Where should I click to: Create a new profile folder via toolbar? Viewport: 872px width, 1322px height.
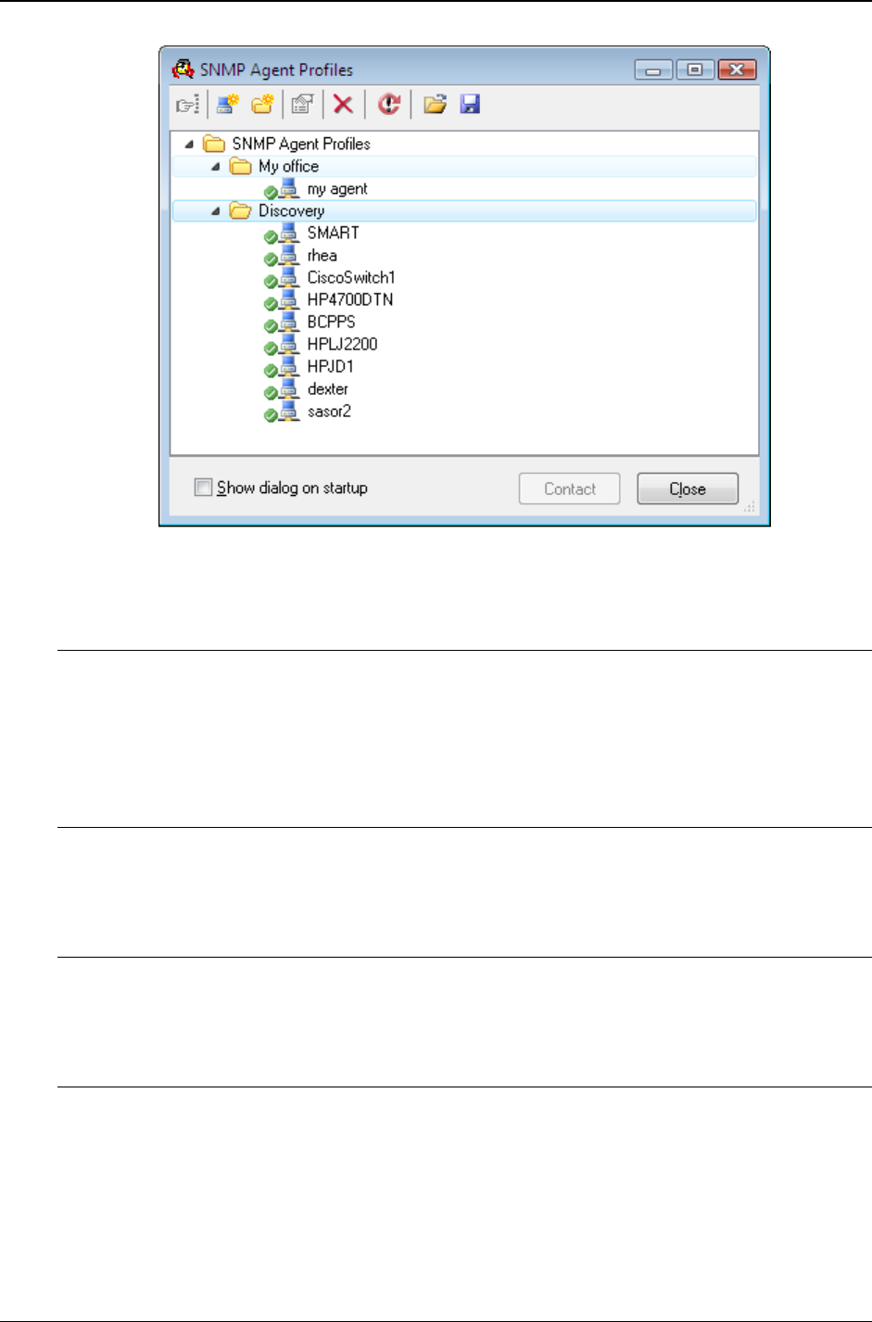(263, 104)
